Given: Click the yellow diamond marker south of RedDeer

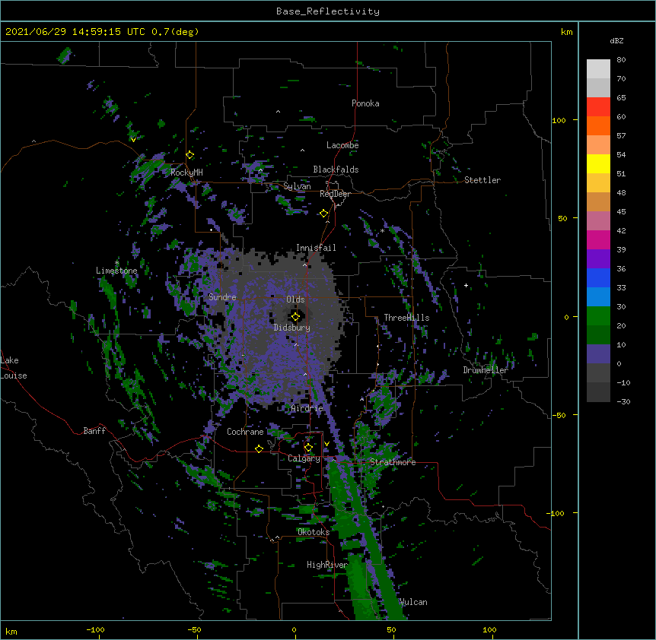Looking at the screenshot, I should pyautogui.click(x=324, y=214).
